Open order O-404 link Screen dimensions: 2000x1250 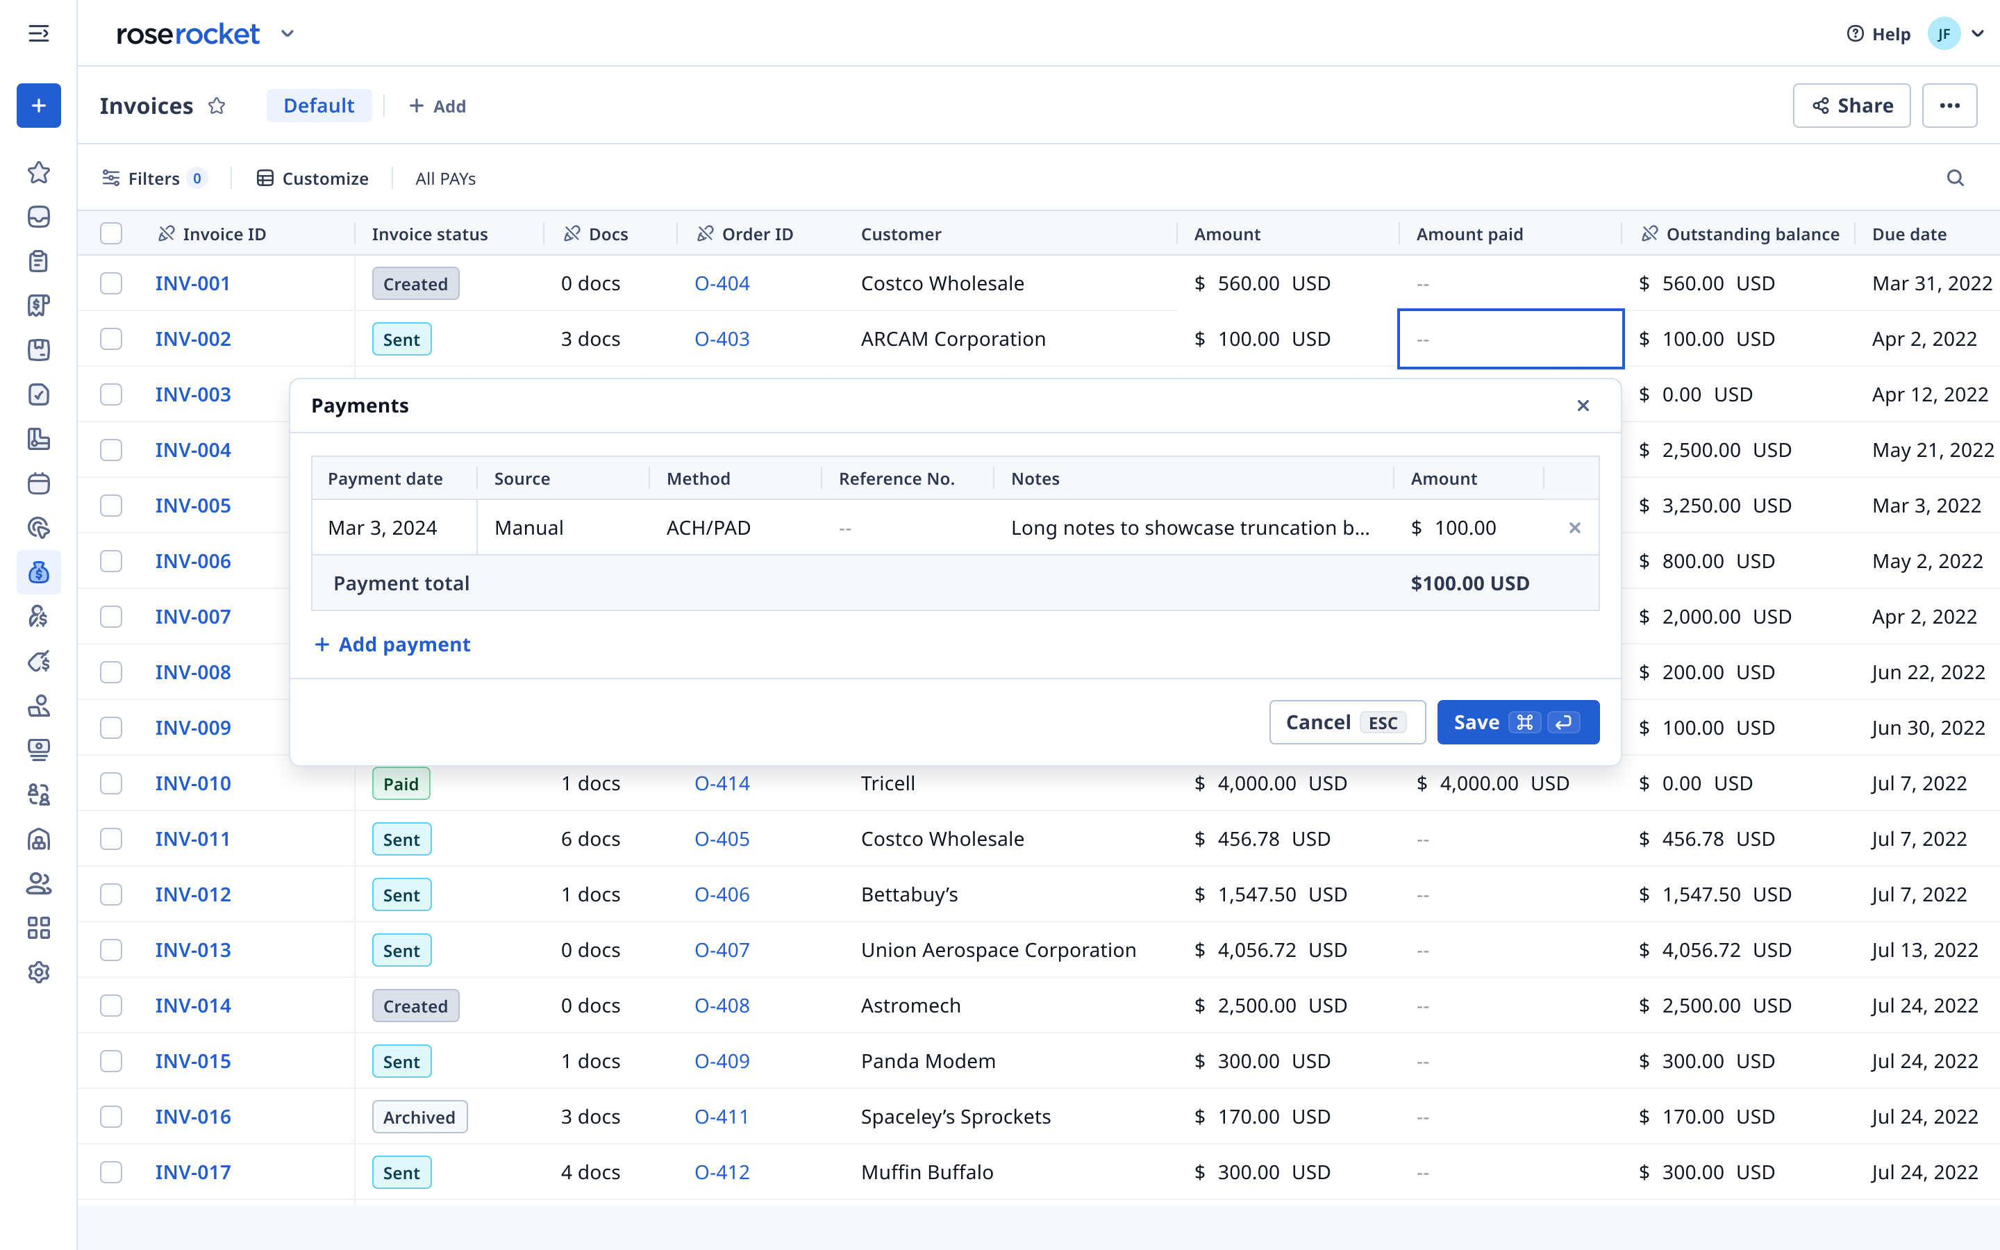pos(722,283)
